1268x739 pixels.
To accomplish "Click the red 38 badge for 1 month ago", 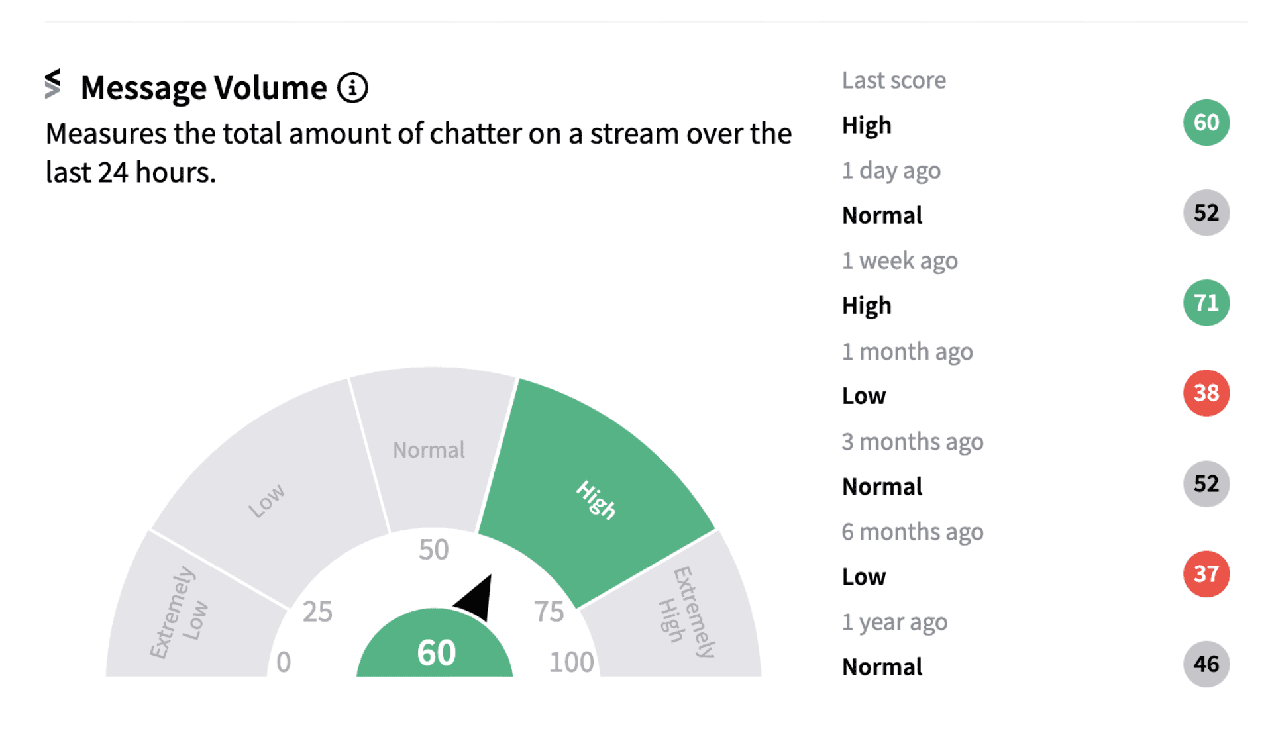I will tap(1206, 393).
